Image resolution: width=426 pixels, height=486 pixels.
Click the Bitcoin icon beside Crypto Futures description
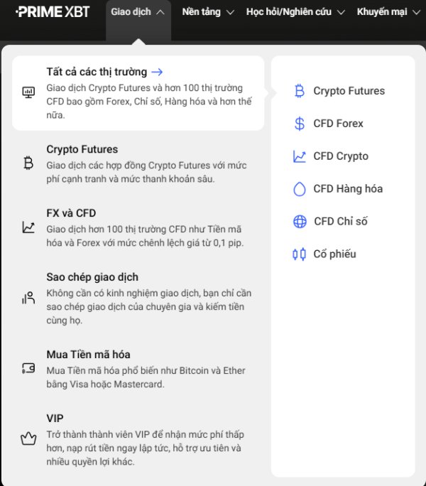28,163
